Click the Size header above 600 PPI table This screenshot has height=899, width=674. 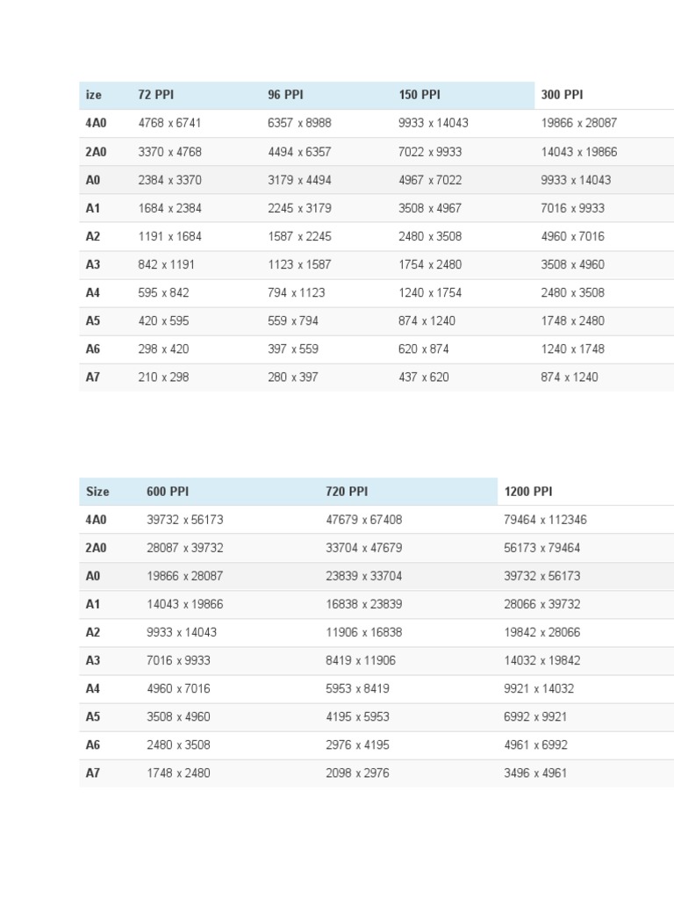pyautogui.click(x=97, y=492)
